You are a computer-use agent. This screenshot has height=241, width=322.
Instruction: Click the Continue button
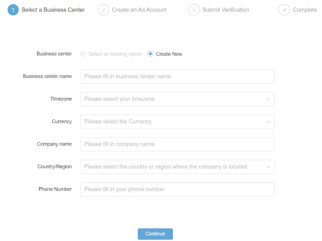tap(155, 234)
